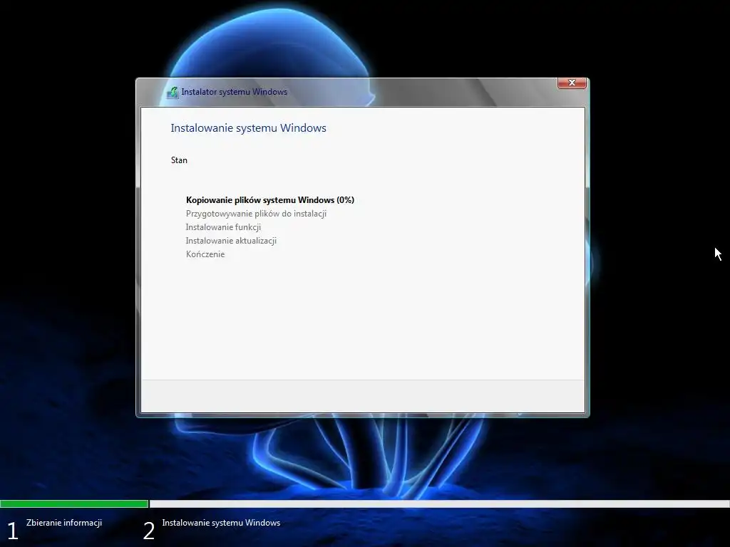Close the Instalator systemu Windows dialog
The image size is (730, 547).
pos(572,83)
